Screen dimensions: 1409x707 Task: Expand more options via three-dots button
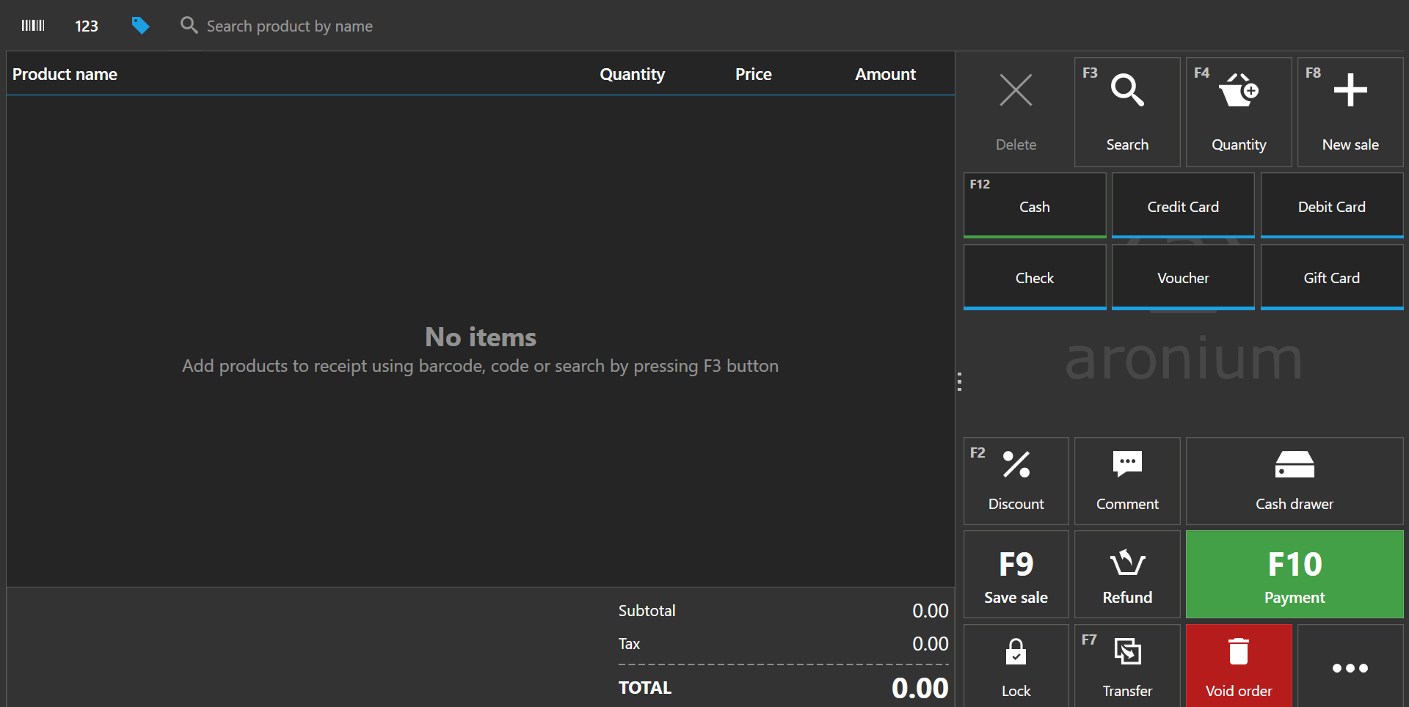(x=1350, y=667)
